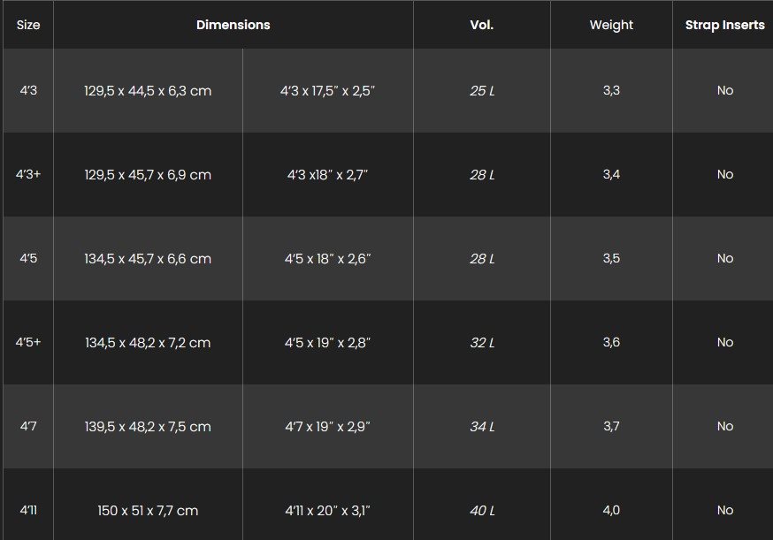This screenshot has width=773, height=540.
Task: Click the 40 L volume cell
Action: click(482, 510)
